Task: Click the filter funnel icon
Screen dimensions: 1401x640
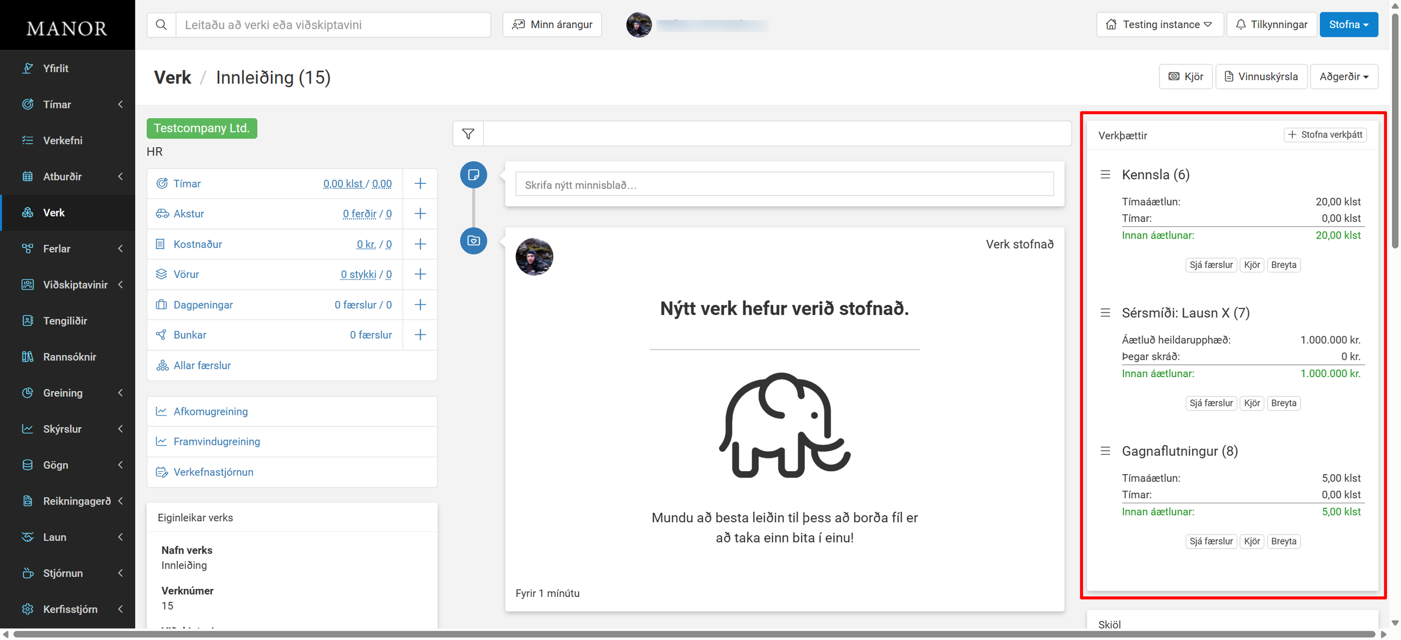Action: [468, 134]
